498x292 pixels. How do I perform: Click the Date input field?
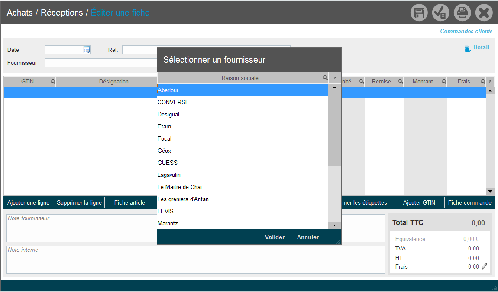(64, 50)
